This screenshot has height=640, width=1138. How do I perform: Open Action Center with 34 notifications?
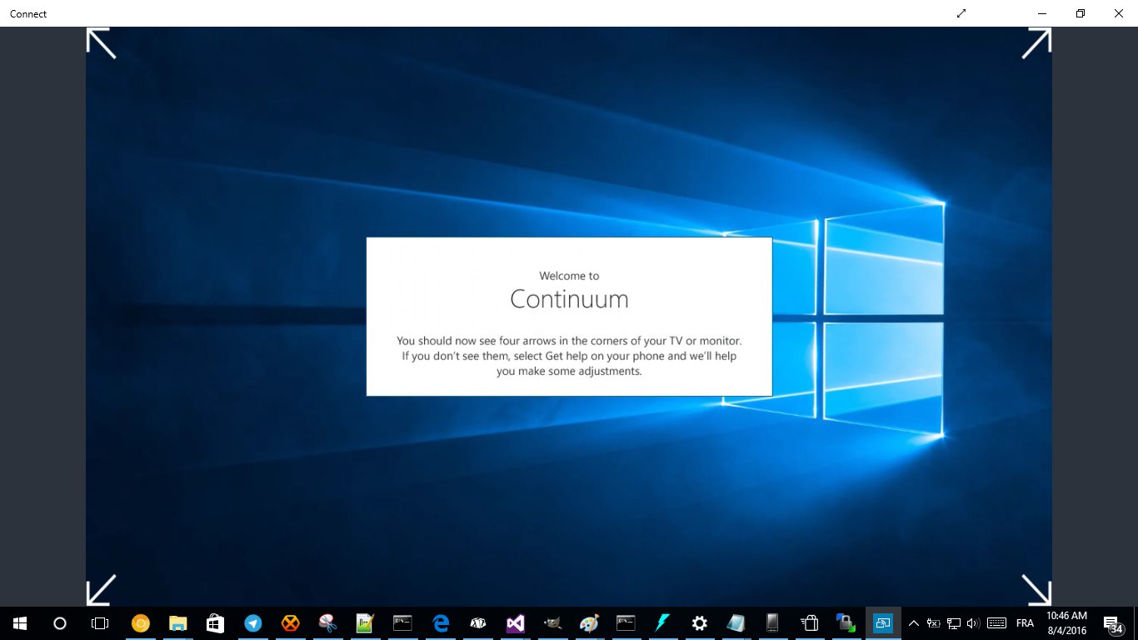pyautogui.click(x=1111, y=623)
